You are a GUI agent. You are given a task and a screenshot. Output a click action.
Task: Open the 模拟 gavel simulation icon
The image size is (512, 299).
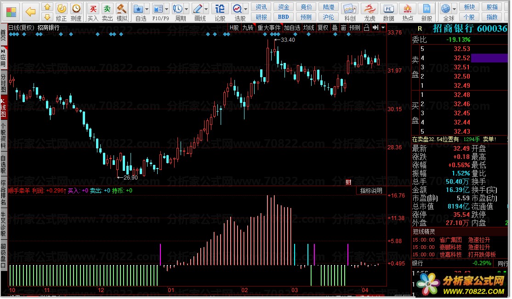122,9
